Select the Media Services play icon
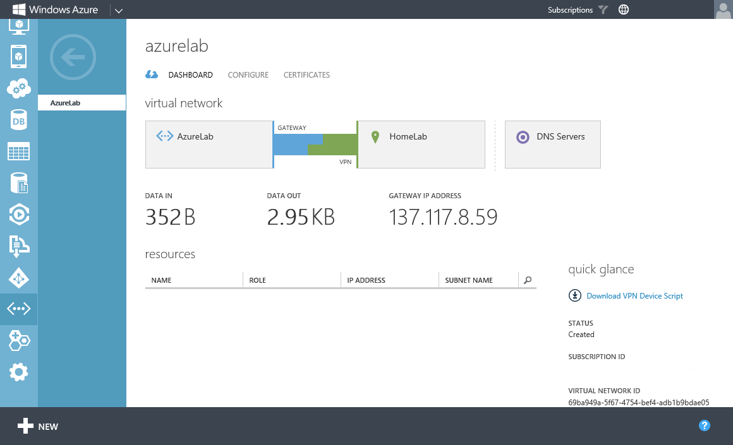Image resolution: width=733 pixels, height=445 pixels. 18,215
